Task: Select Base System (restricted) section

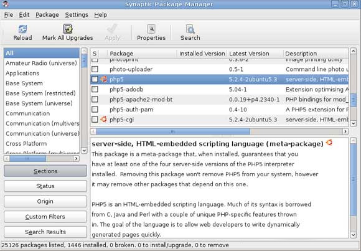Action: [x=42, y=93]
